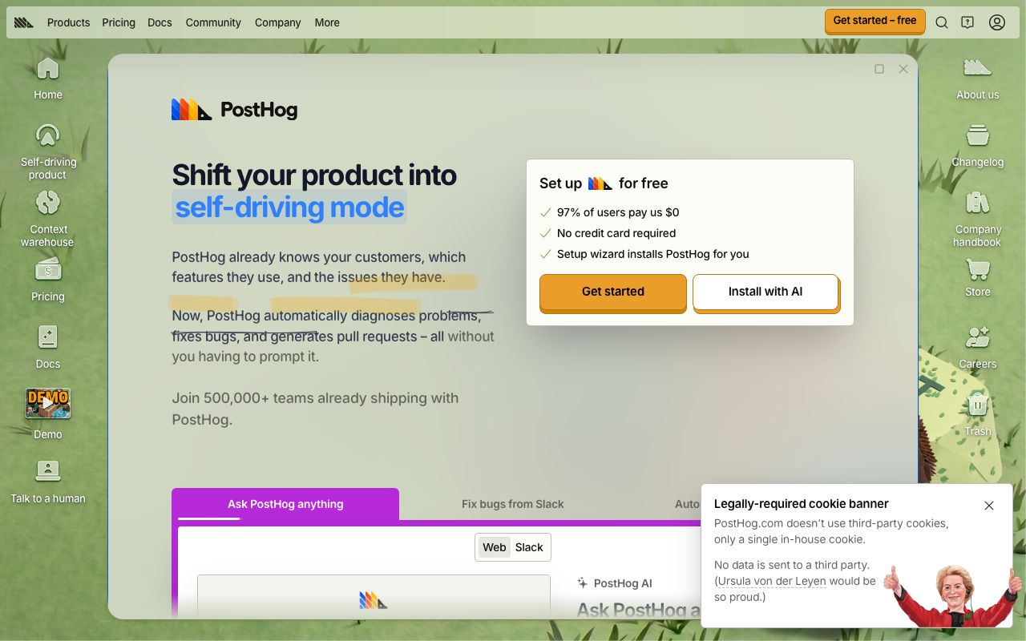1026x641 pixels.
Task: Close the PostHog window
Action: (x=903, y=69)
